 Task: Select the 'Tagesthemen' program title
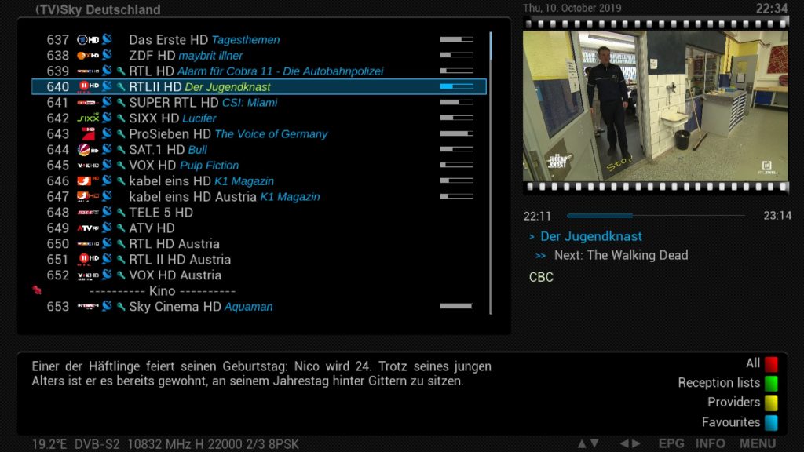tap(246, 40)
